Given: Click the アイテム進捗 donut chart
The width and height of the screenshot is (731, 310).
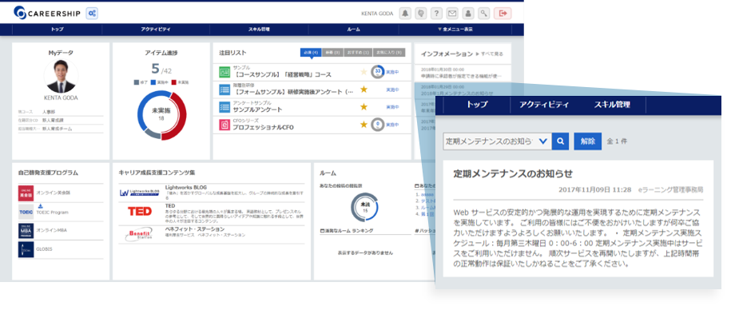Looking at the screenshot, I should [161, 115].
